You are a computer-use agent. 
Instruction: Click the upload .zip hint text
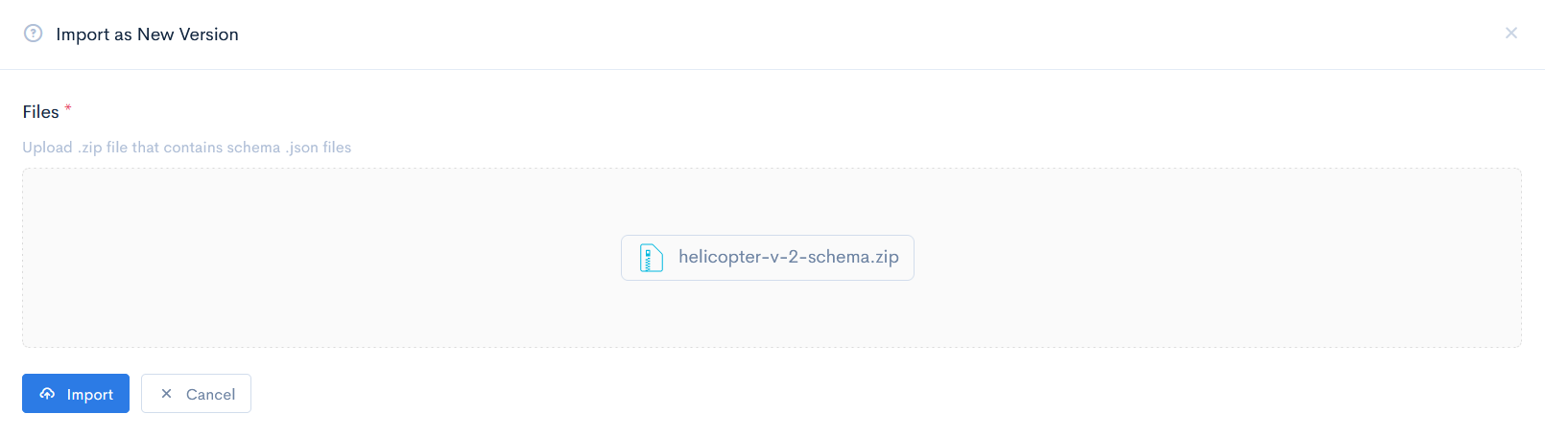pyautogui.click(x=186, y=148)
